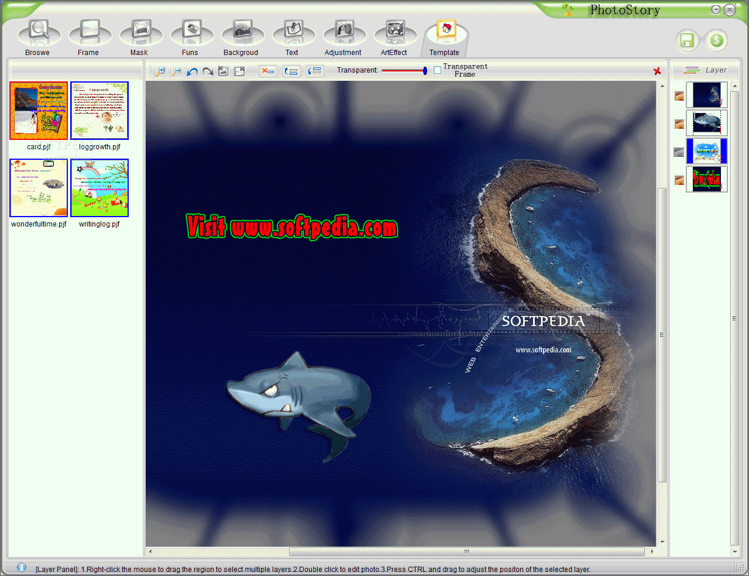Click the green dollar sign icon
Image resolution: width=749 pixels, height=576 pixels.
[716, 40]
